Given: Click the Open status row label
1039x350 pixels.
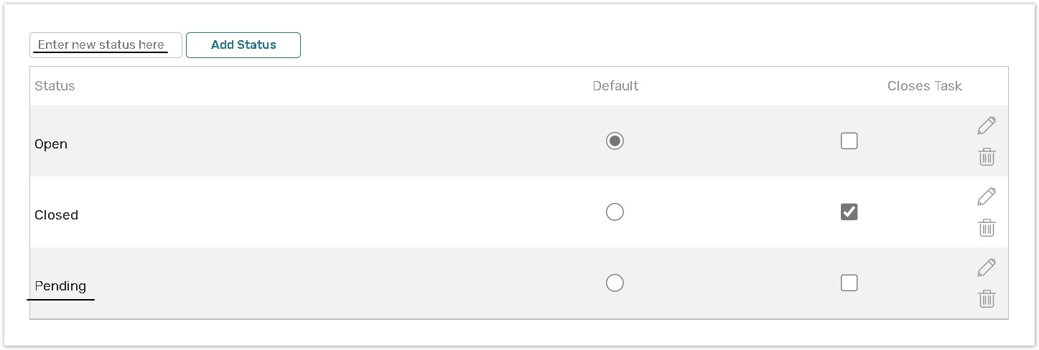Looking at the screenshot, I should coord(51,144).
